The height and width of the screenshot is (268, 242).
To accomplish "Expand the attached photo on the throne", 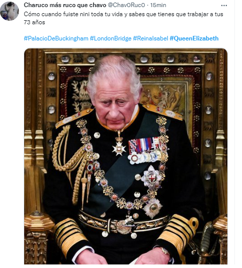I will click(126, 156).
